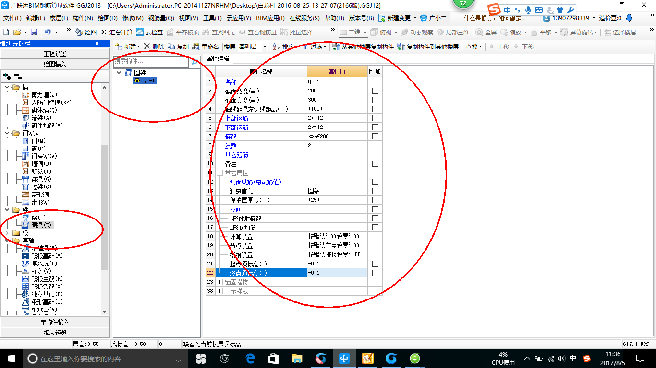Collapse all tree nodes with minus icon
Image resolution: width=656 pixels, height=368 pixels.
[x=18, y=76]
